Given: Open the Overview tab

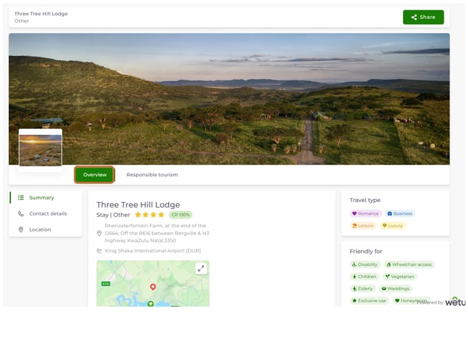Looking at the screenshot, I should coord(94,175).
